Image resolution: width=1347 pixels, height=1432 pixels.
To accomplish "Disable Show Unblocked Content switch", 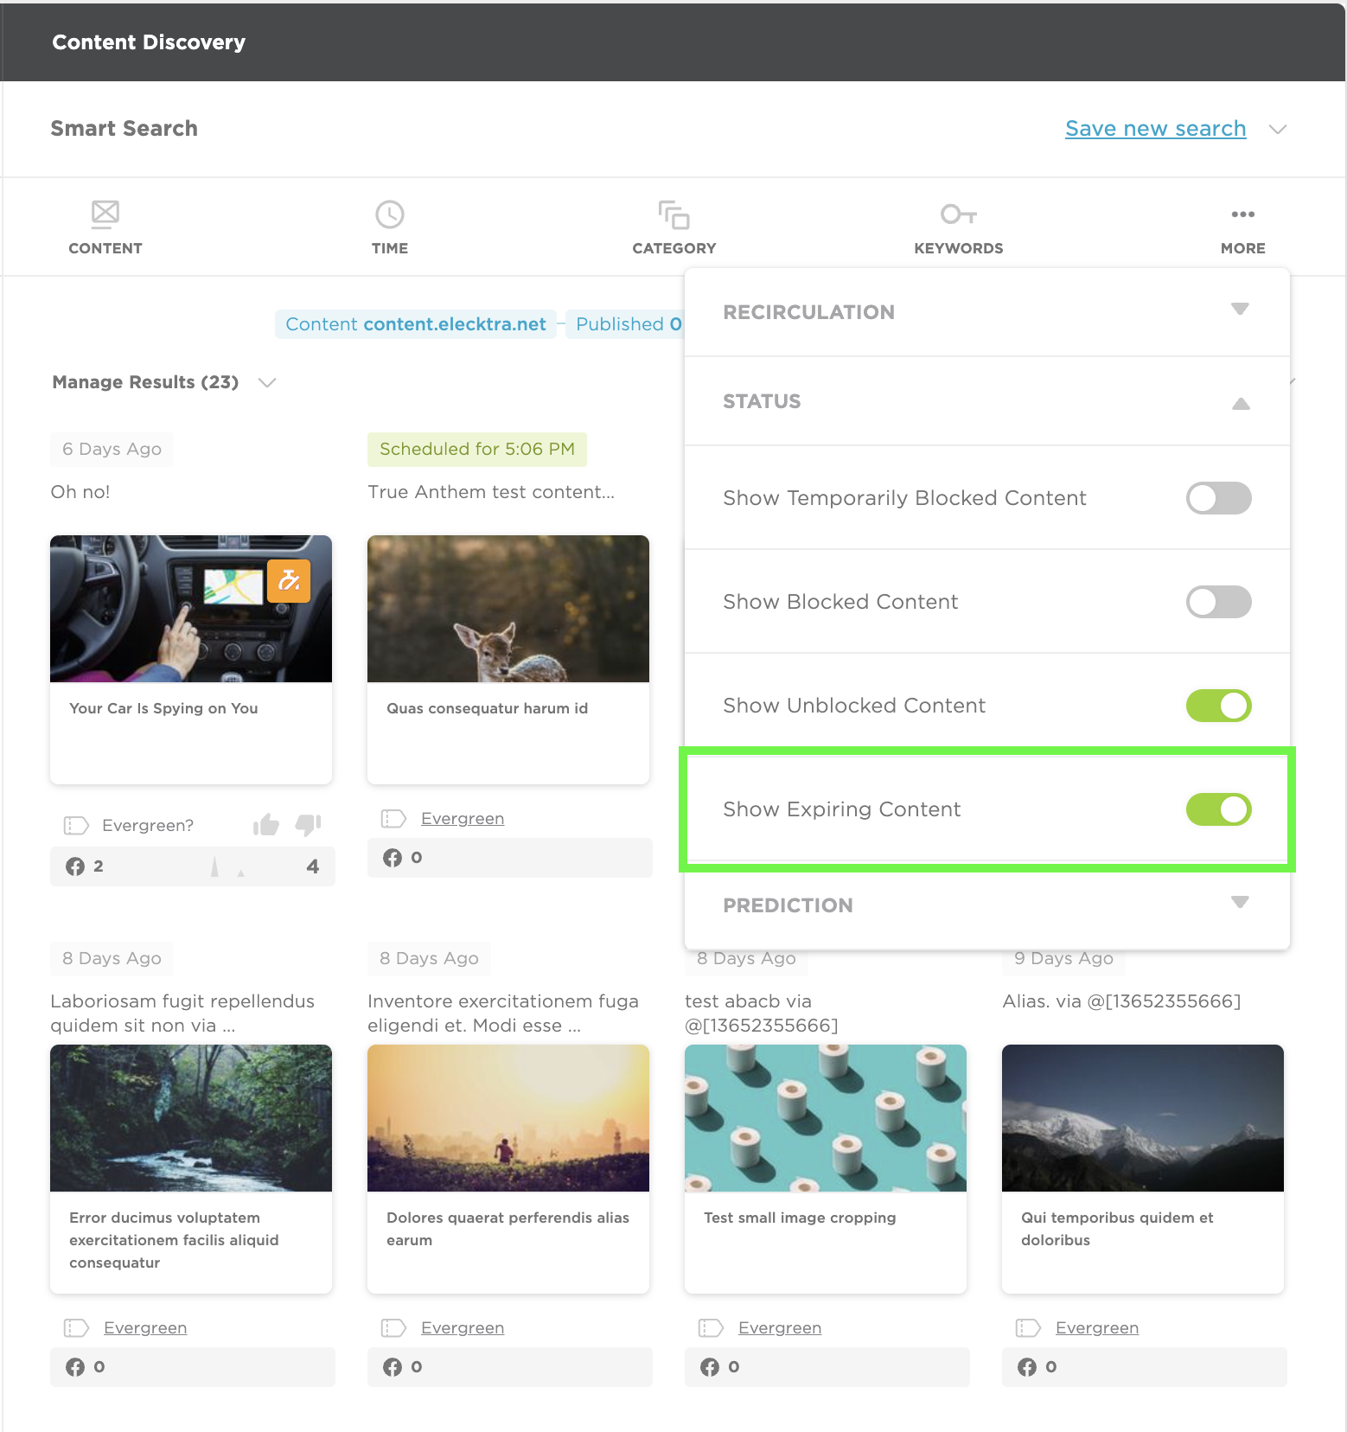I will tap(1218, 706).
